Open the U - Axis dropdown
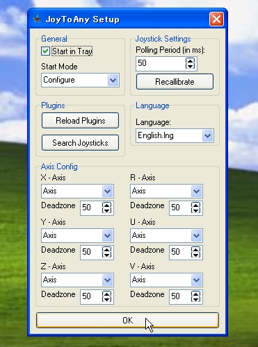258x347 pixels. tap(166, 235)
